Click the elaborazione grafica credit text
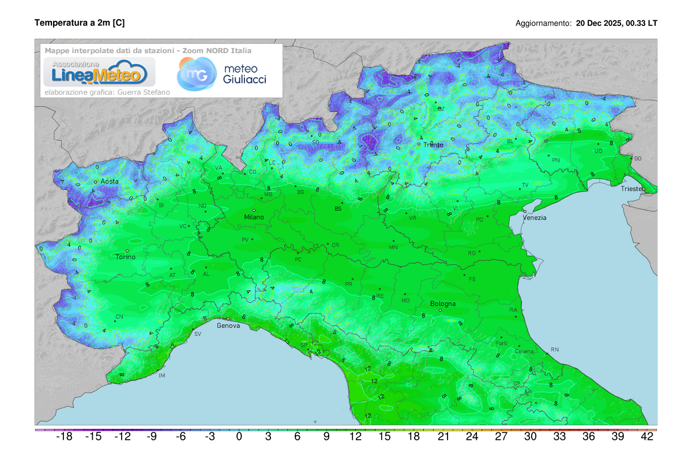This screenshot has height=456, width=692. (108, 91)
